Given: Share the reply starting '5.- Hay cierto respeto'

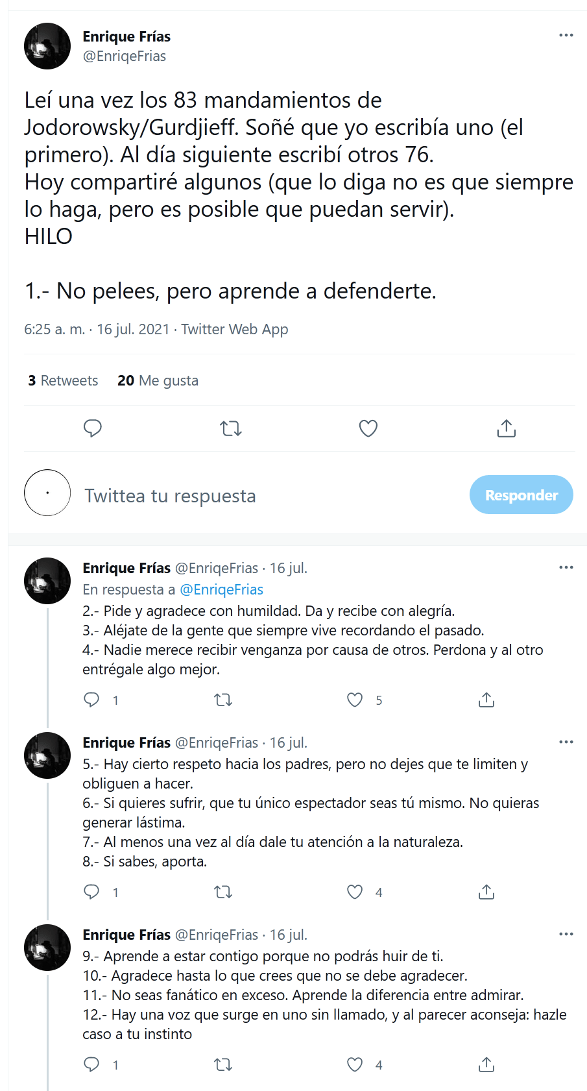Looking at the screenshot, I should coord(486,892).
